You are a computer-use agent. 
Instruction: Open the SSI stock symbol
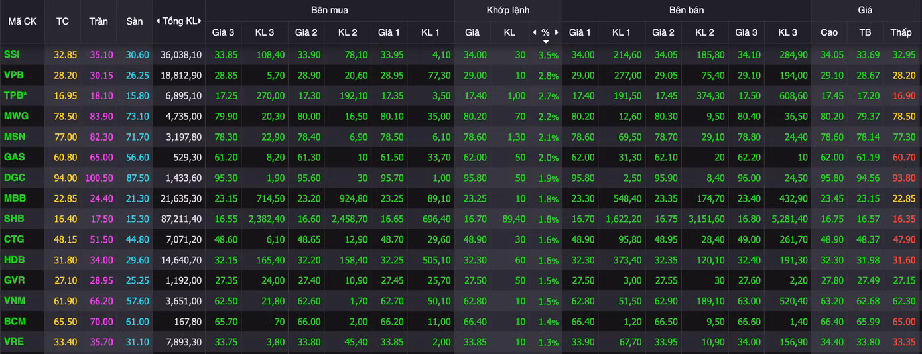coord(11,54)
